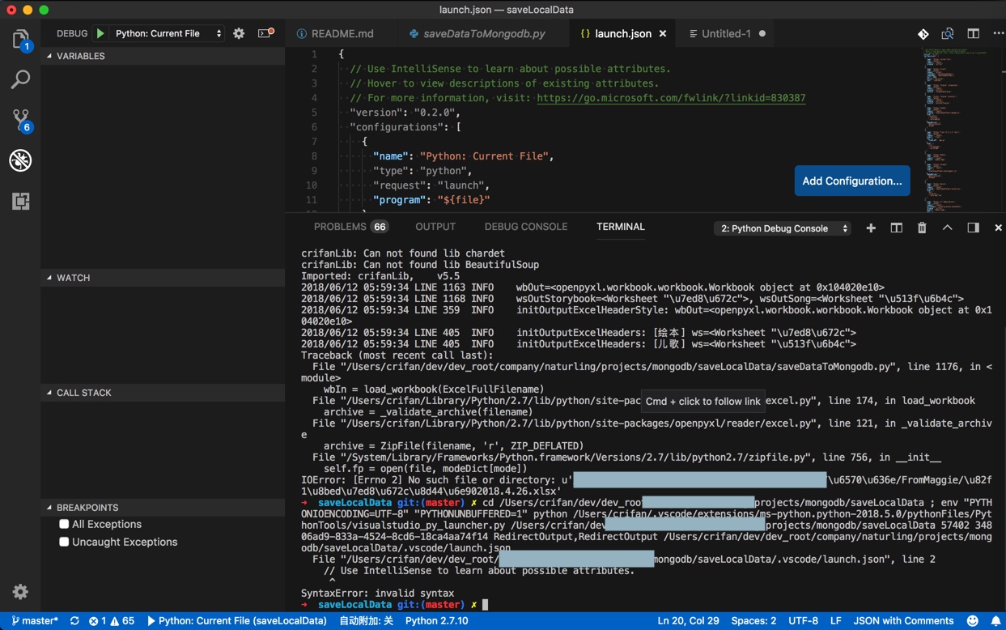
Task: Click the Add Configuration button
Action: (851, 181)
